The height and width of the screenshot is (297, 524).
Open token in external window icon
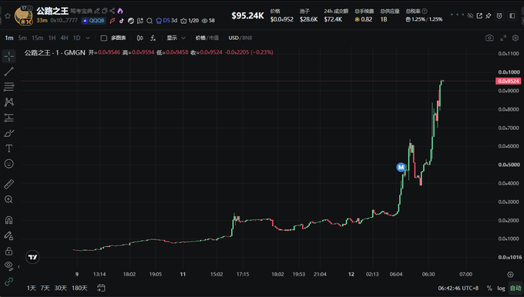pyautogui.click(x=479, y=15)
